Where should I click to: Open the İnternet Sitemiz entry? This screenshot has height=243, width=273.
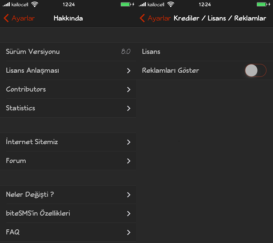68,142
